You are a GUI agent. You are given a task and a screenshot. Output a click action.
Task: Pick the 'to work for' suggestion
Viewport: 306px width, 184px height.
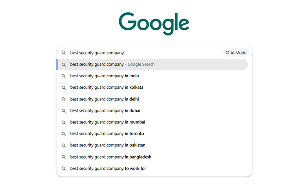108,168
